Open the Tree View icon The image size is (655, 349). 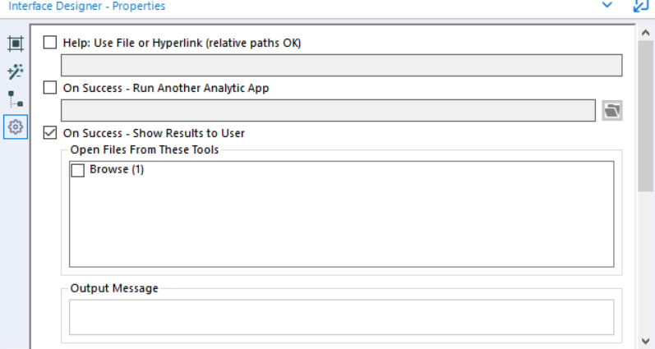pos(15,99)
